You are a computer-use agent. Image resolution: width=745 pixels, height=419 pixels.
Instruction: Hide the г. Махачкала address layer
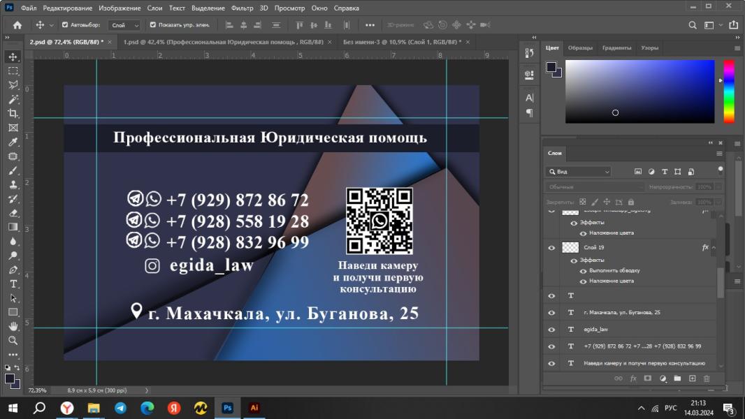(551, 313)
